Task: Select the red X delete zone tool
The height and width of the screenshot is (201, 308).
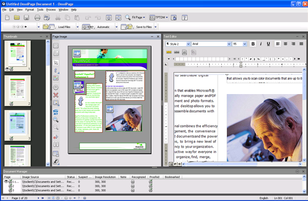Action: [56, 95]
